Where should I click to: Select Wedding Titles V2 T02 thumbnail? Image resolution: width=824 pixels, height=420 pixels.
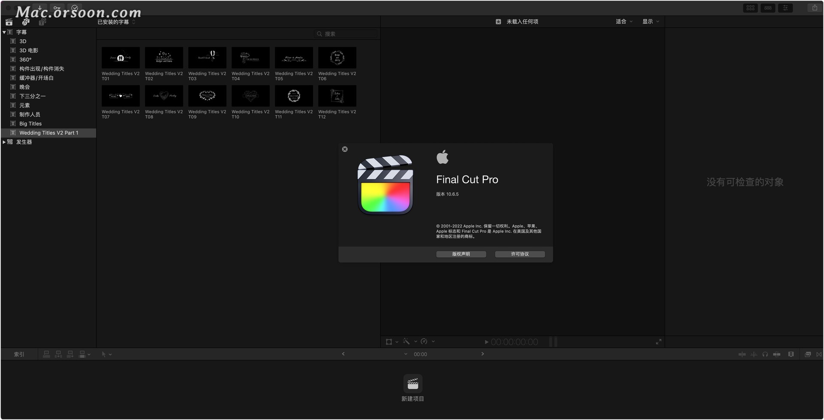[164, 58]
